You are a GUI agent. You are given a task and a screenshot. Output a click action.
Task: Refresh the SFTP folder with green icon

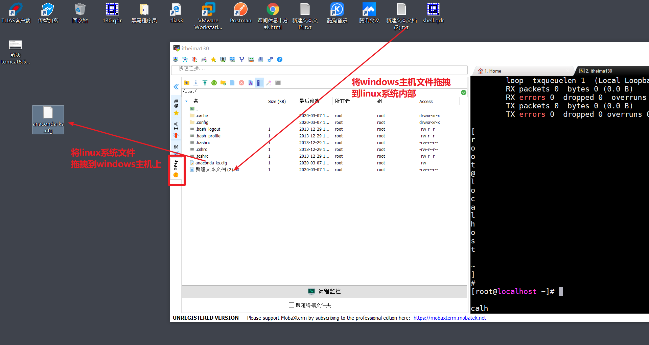(x=214, y=83)
